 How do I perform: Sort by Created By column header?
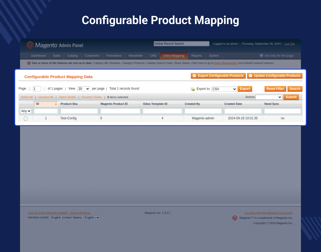coord(192,104)
